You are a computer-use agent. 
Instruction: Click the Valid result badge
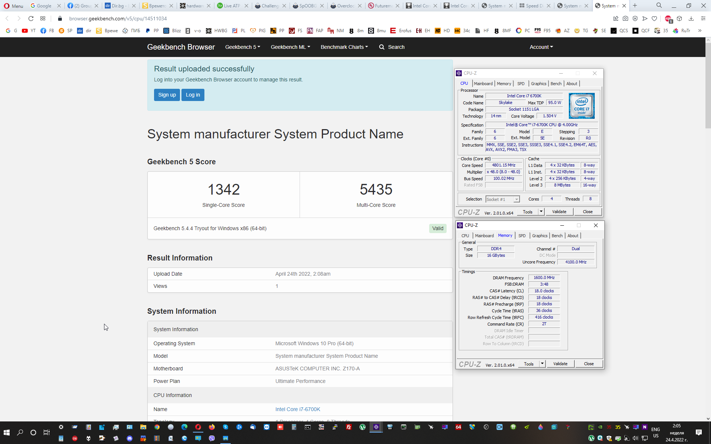tap(438, 228)
